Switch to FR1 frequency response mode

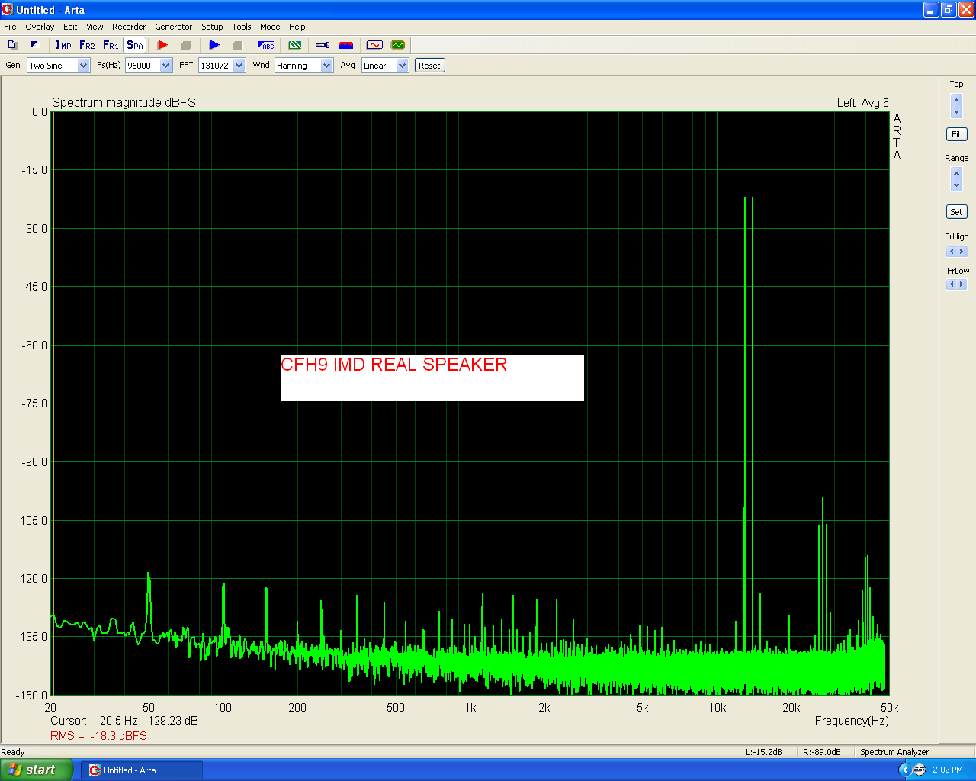pos(111,45)
